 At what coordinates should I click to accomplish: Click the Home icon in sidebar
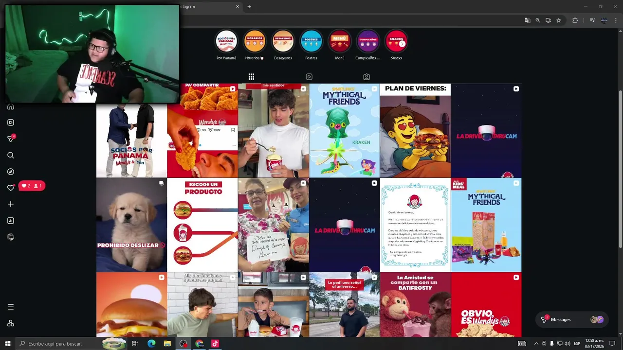11,106
